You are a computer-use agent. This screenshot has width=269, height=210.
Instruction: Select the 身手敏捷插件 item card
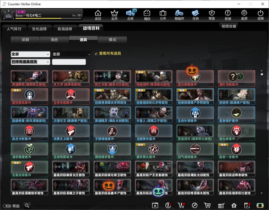pyautogui.click(x=30, y=151)
